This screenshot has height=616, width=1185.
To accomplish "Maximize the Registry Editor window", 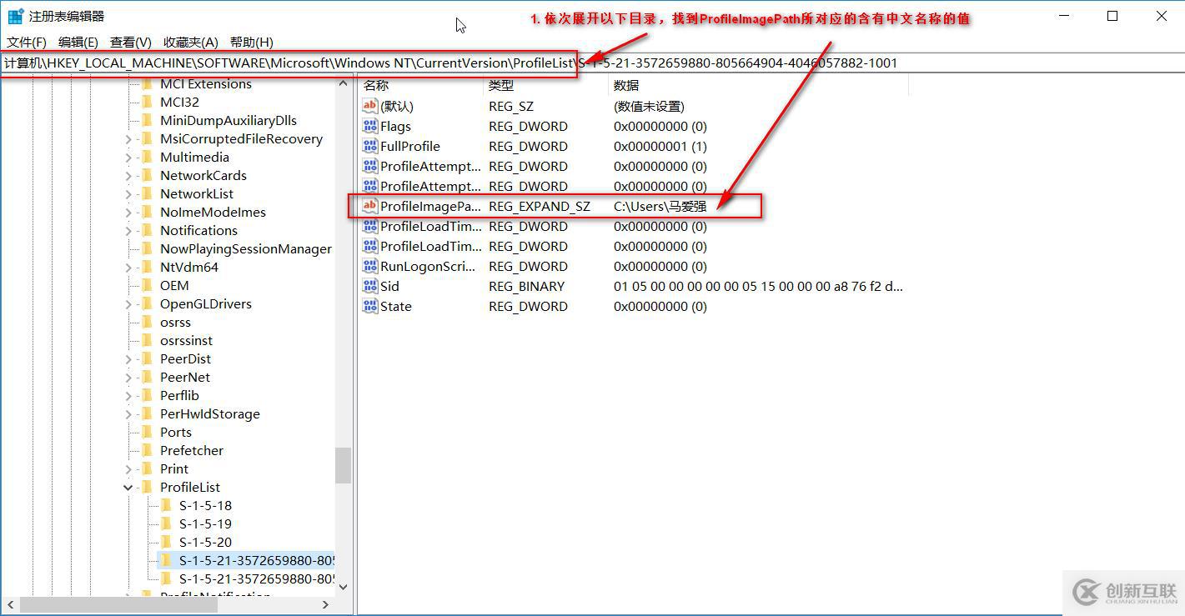I will pyautogui.click(x=1112, y=16).
